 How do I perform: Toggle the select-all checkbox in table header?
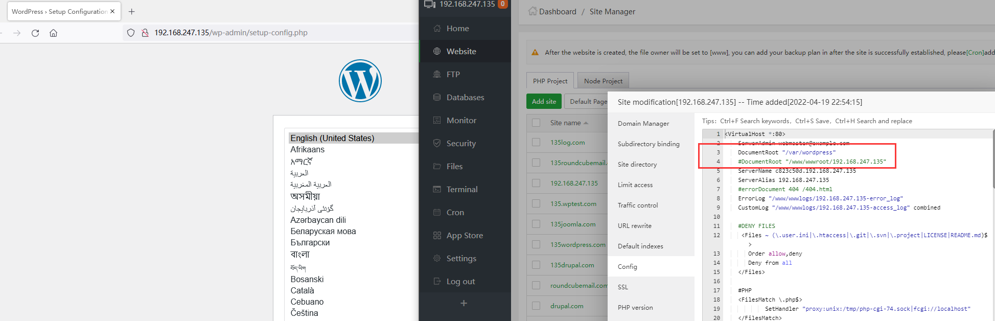coord(536,123)
